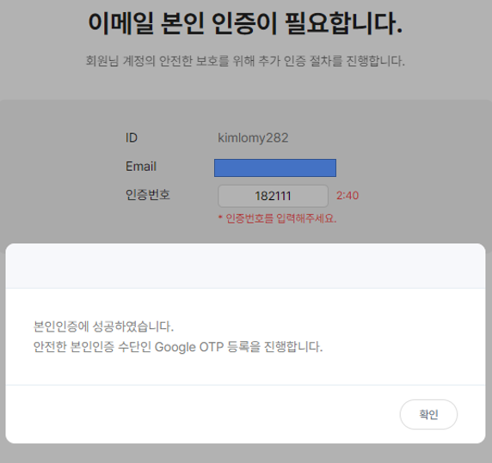Focus the 인증번호 field containing 182111
This screenshot has height=463, width=492.
(x=273, y=196)
